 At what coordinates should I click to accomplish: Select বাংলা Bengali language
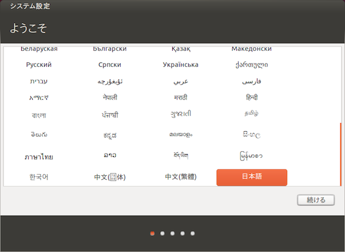click(39, 115)
